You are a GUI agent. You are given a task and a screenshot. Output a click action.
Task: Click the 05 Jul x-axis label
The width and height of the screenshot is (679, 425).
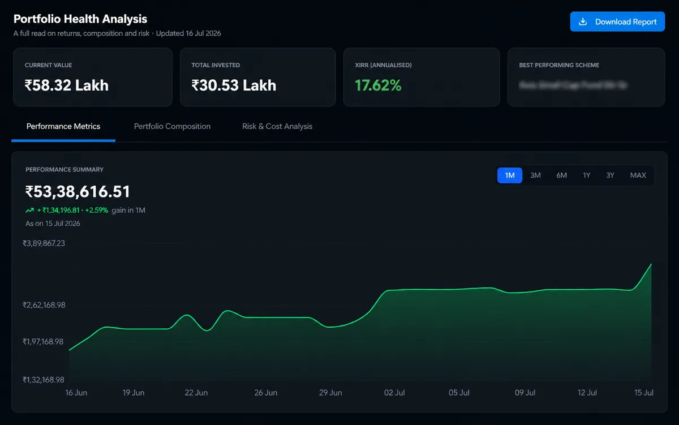pyautogui.click(x=459, y=393)
